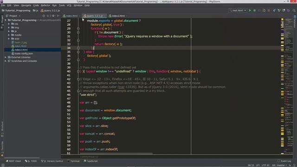Click the UTF-8 encoding status widget

pos(265,165)
